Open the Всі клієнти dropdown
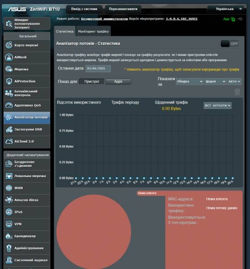 point(217,105)
